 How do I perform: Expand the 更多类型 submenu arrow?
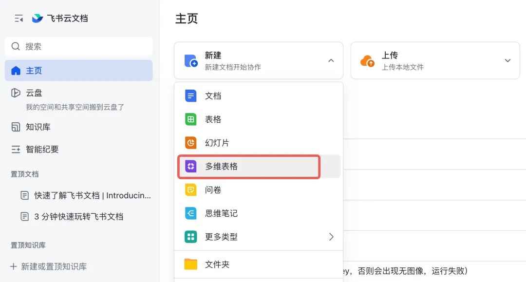[331, 237]
